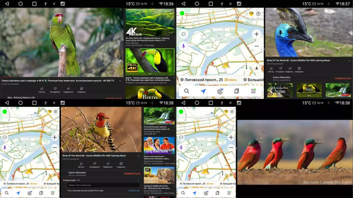Image resolution: width=353 pixels, height=198 pixels.
Task: Click the comment text input field
Action: 103,185
